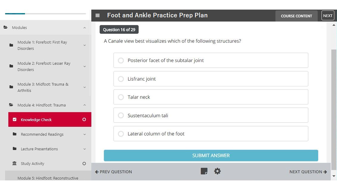This screenshot has width=337, height=190.
Task: Click the course progress bar
Action: [x=46, y=14]
